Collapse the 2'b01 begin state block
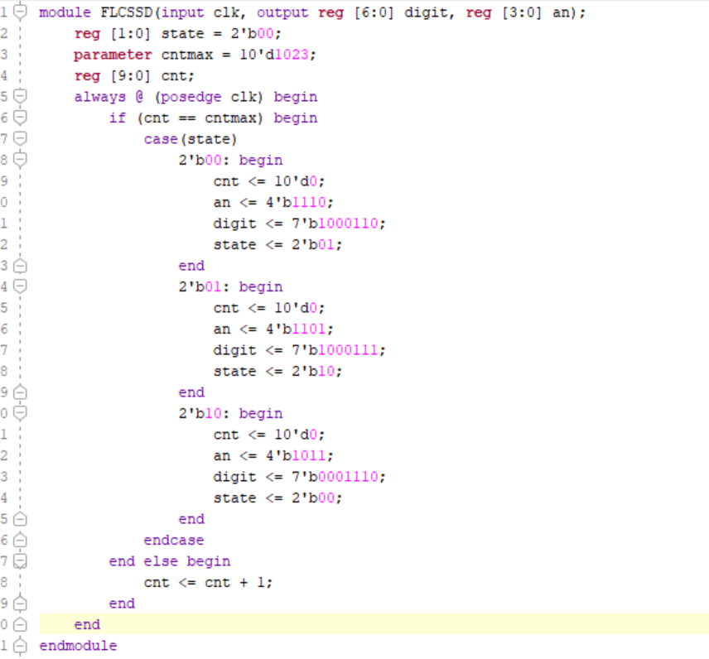The width and height of the screenshot is (709, 659). click(x=21, y=286)
